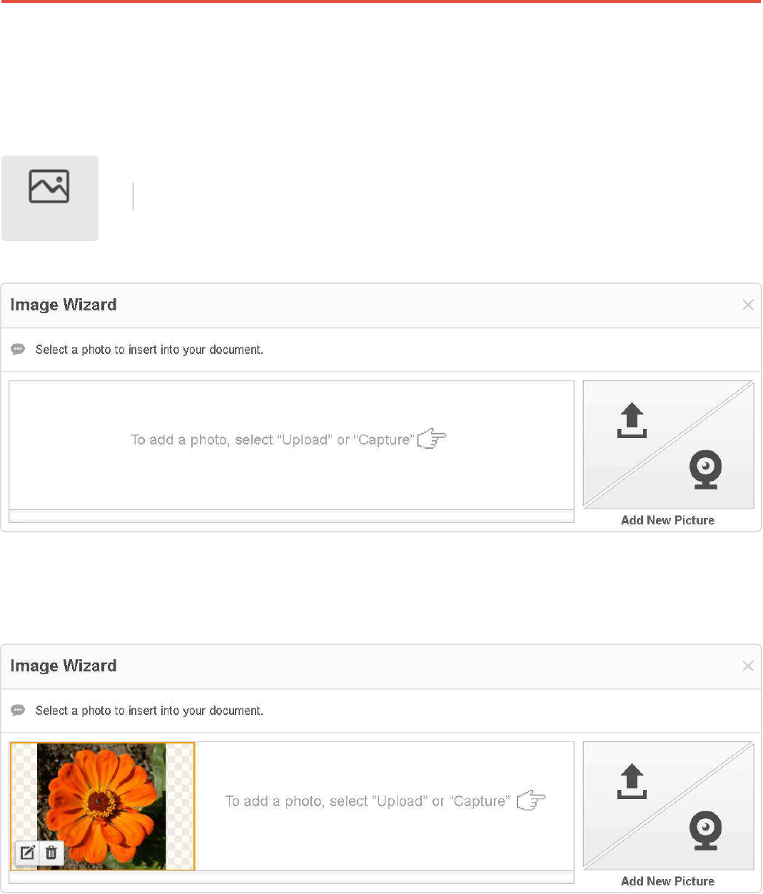The width and height of the screenshot is (763, 894).
Task: Click the pointing hand icon beside the flower photo
Action: point(530,801)
